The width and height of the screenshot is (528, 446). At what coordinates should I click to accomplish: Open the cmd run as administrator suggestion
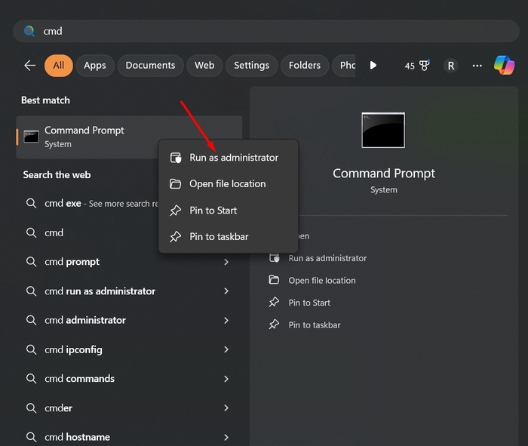129,291
